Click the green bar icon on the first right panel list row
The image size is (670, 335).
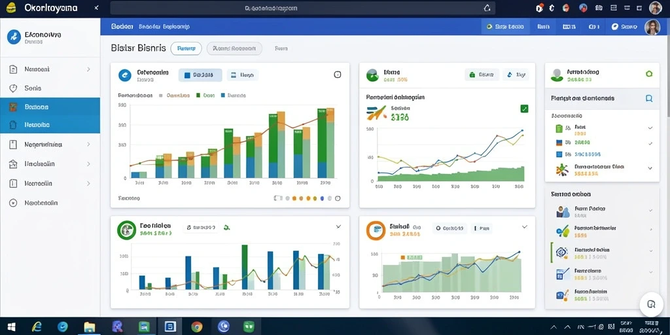pyautogui.click(x=559, y=128)
